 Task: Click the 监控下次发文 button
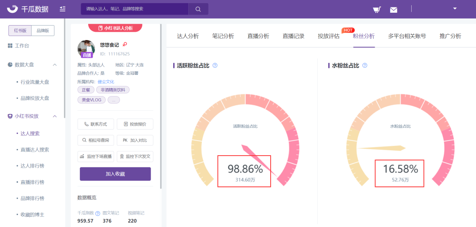tap(135, 156)
